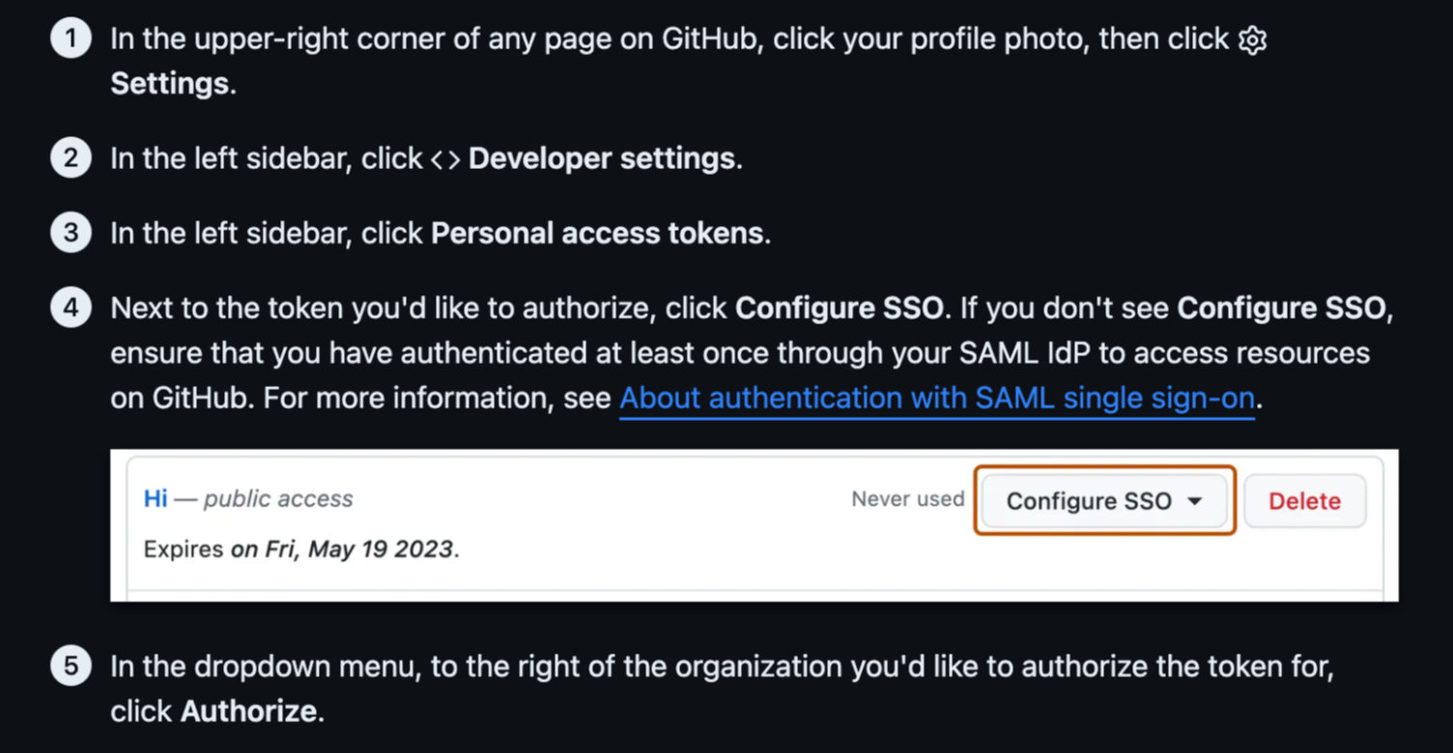
Task: Select the step 3 numbered circle
Action: (70, 232)
